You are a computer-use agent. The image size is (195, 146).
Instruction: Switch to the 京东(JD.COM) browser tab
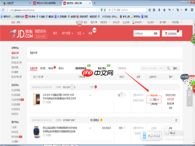47,3
